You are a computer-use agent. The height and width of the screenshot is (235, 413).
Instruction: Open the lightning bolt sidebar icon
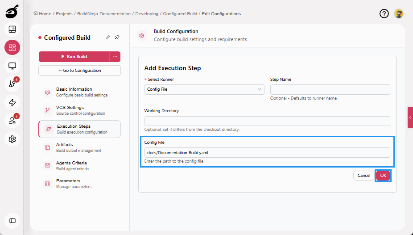pyautogui.click(x=12, y=102)
